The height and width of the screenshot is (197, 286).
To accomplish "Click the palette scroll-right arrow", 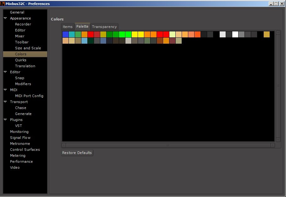I will (273, 145).
